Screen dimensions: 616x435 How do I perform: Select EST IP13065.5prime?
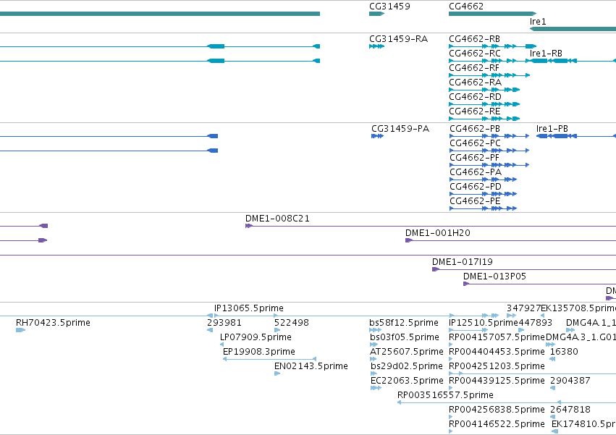pyautogui.click(x=249, y=308)
